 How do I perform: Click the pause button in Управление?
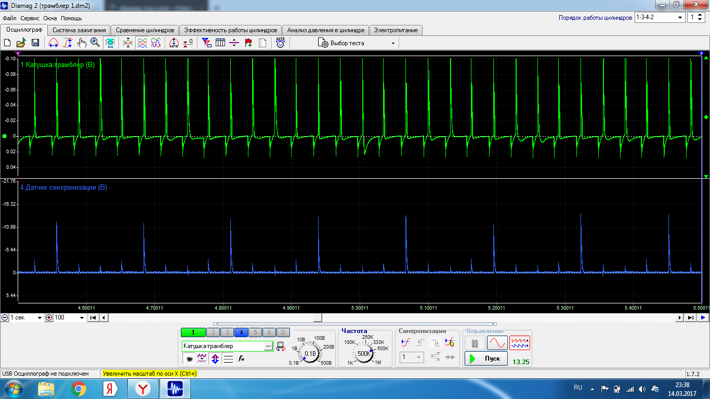(x=475, y=343)
